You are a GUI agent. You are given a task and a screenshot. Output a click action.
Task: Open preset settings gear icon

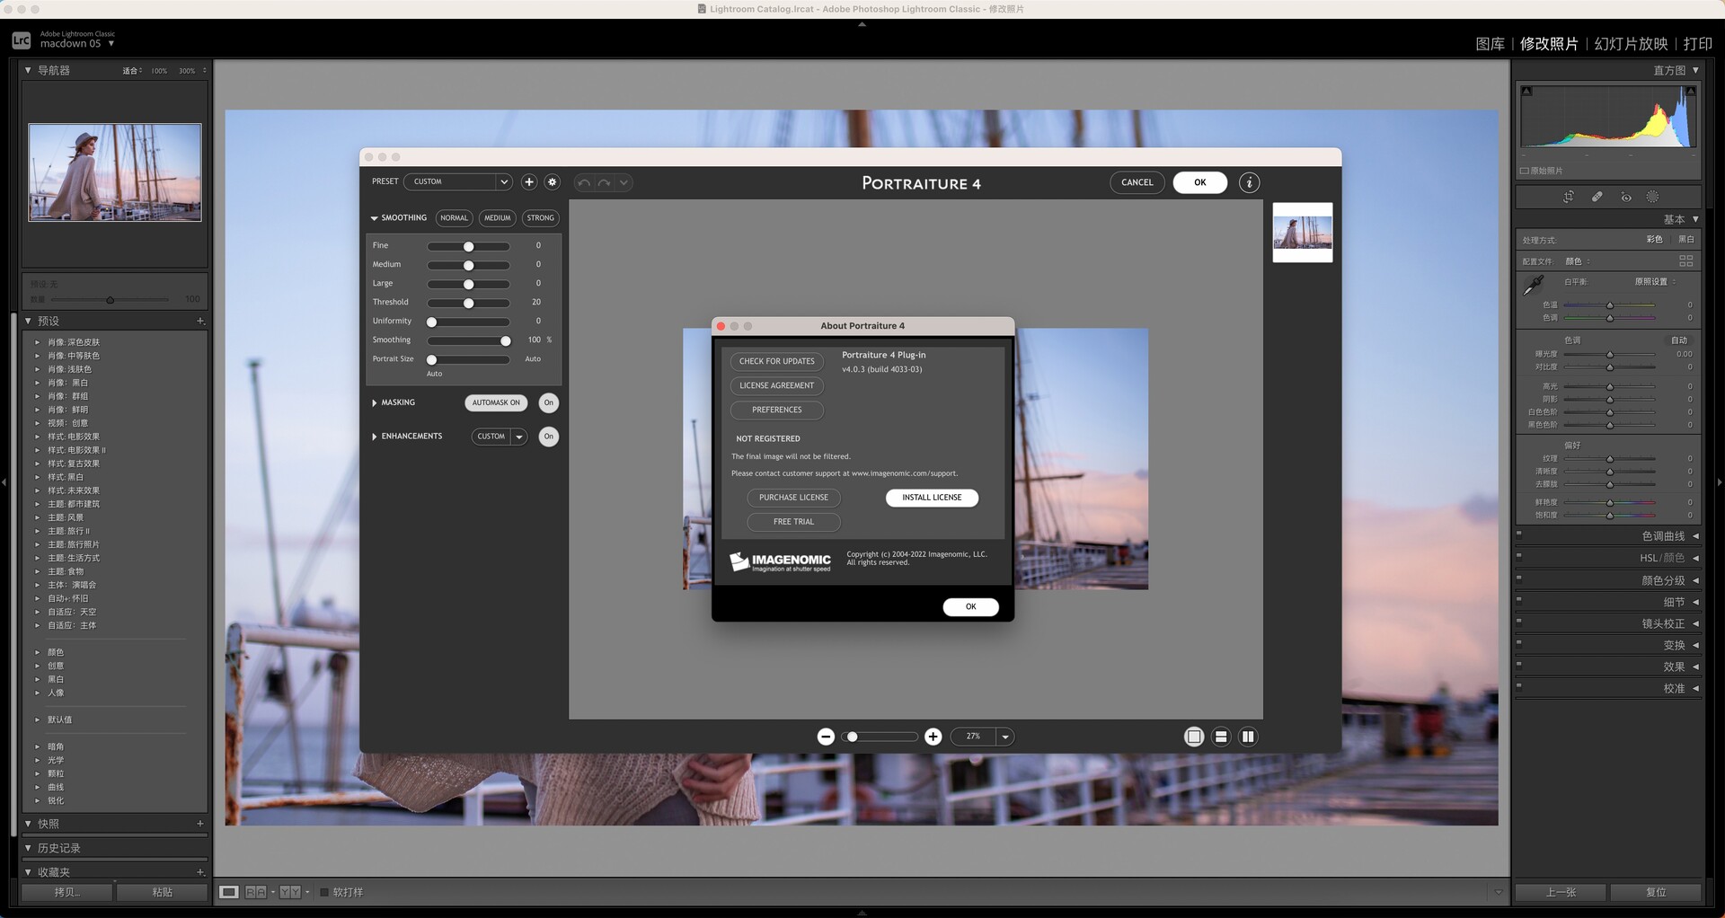click(553, 182)
